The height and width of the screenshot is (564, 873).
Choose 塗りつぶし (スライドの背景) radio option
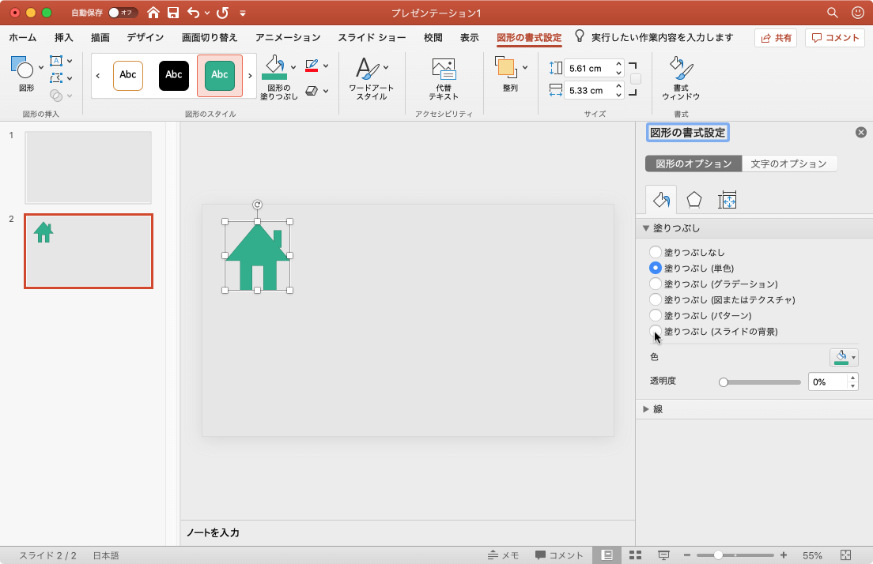pyautogui.click(x=656, y=331)
